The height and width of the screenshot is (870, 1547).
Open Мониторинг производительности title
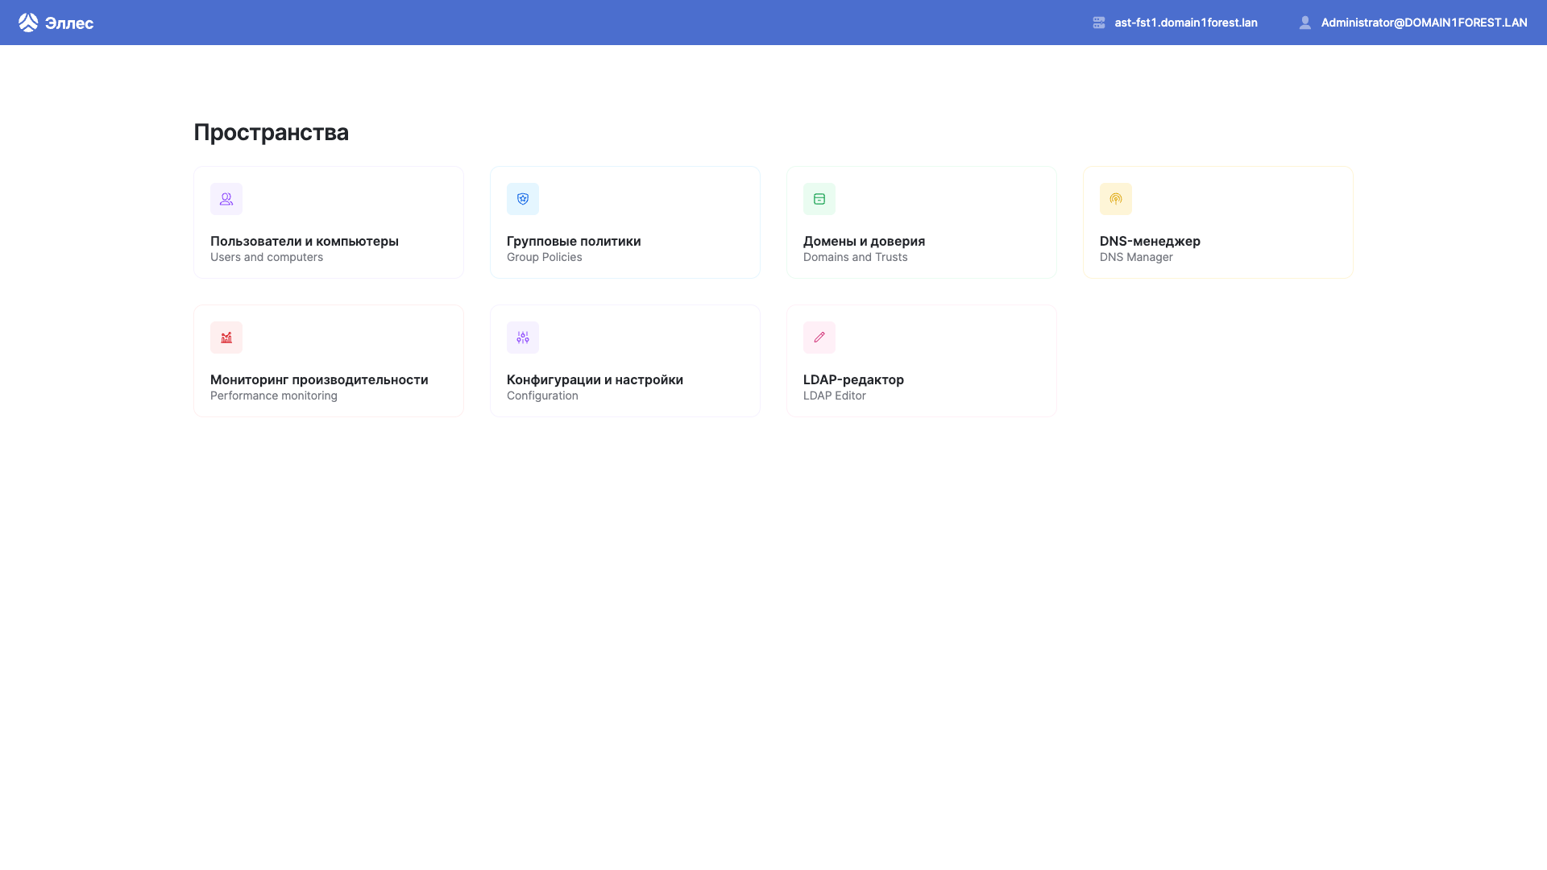(319, 379)
